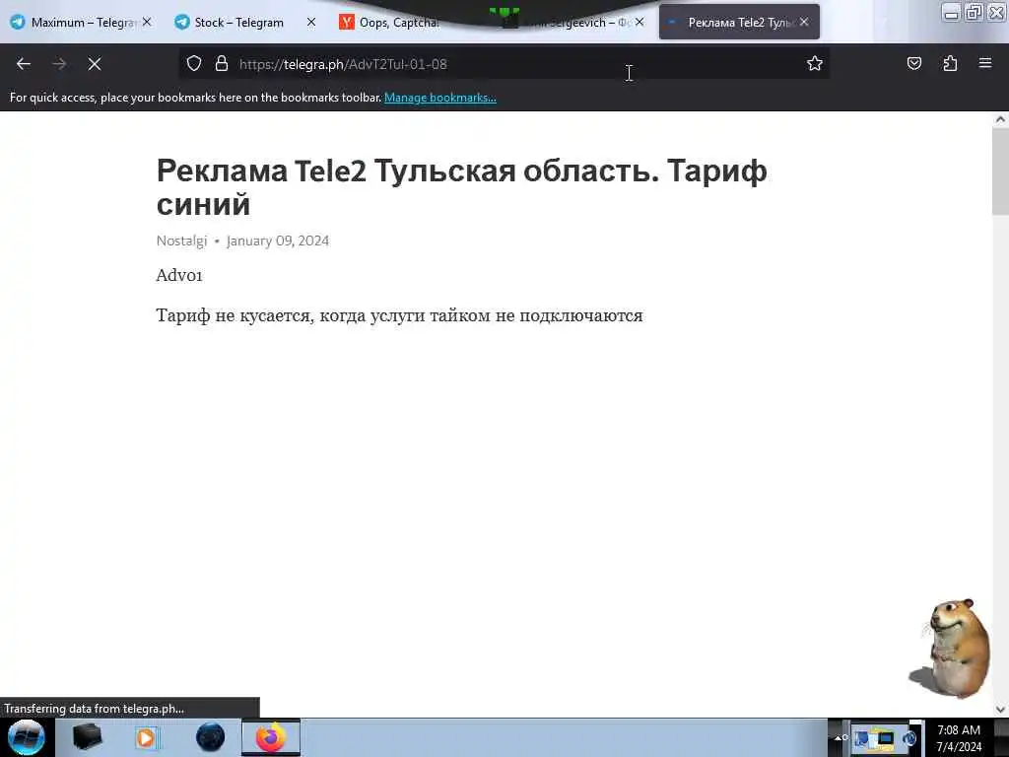This screenshot has height=757, width=1009.
Task: Click the Adv01 text line
Action: (x=179, y=276)
